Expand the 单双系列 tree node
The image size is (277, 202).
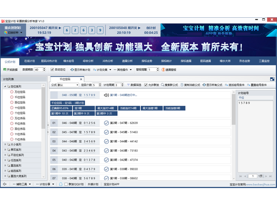click(5, 150)
